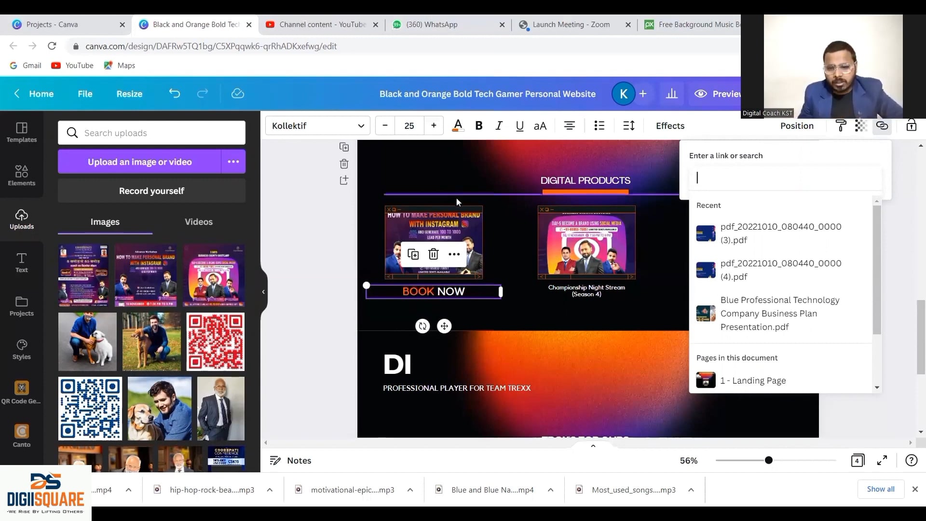Click the rotate handle below selection
Image resolution: width=926 pixels, height=521 pixels.
(x=422, y=326)
